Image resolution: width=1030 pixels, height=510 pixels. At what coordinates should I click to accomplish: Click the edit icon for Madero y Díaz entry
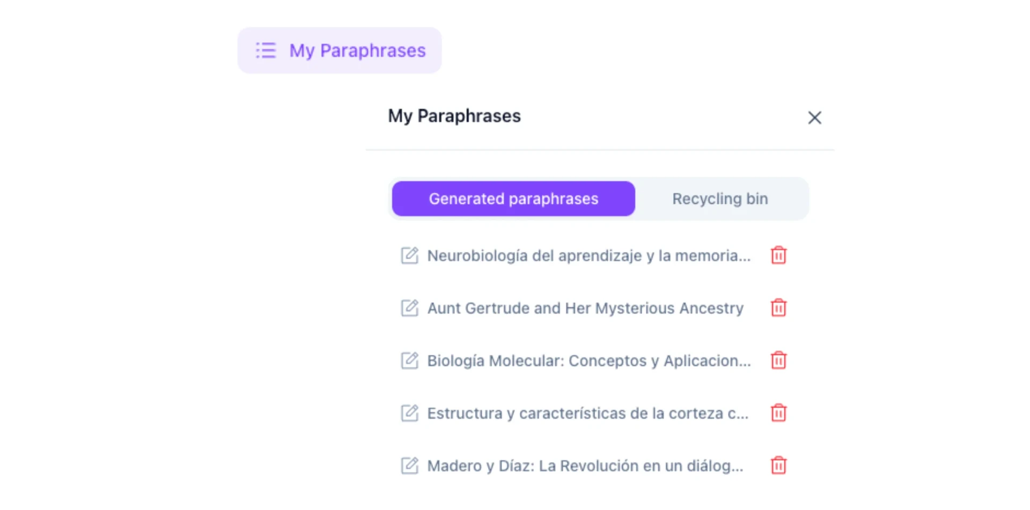409,465
